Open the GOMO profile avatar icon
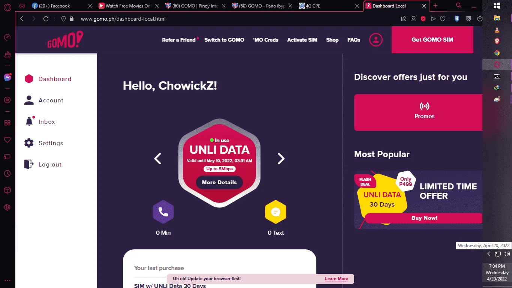 376,40
